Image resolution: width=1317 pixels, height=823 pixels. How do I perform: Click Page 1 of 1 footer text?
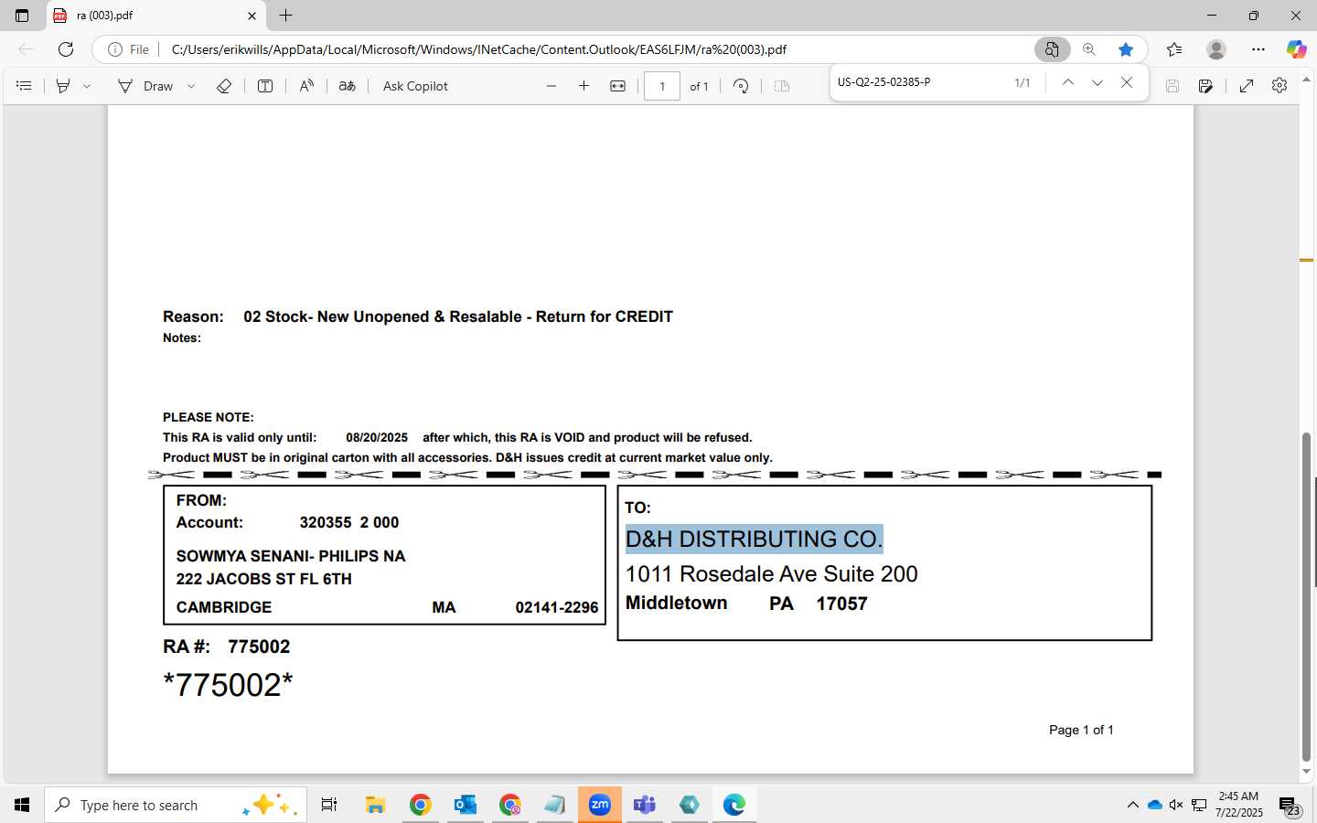point(1081,730)
